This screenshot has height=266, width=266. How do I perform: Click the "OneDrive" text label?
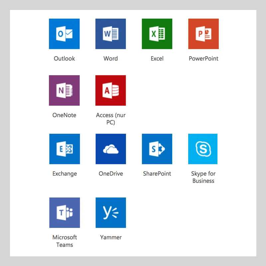point(111,174)
